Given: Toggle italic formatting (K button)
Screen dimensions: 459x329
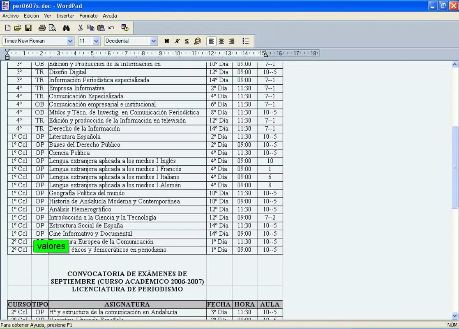Looking at the screenshot, I should pos(177,41).
